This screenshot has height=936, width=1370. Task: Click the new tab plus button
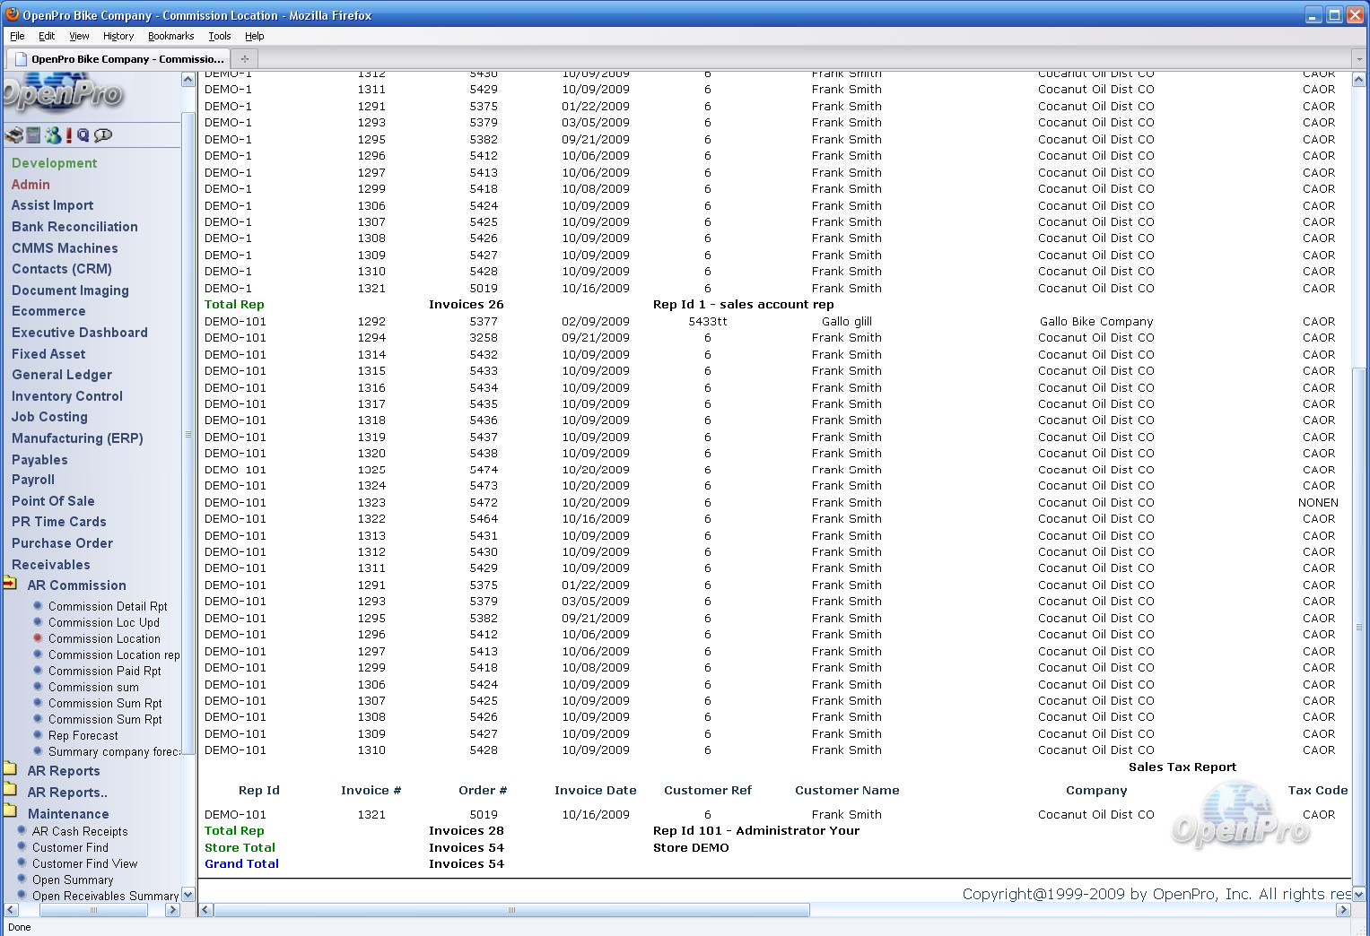pos(244,59)
